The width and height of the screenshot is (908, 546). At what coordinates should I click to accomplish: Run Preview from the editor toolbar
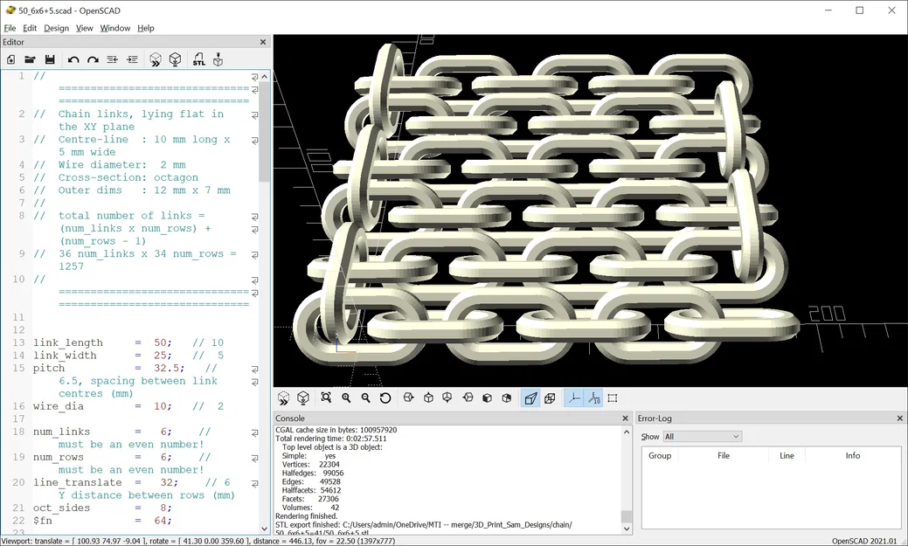[x=156, y=59]
